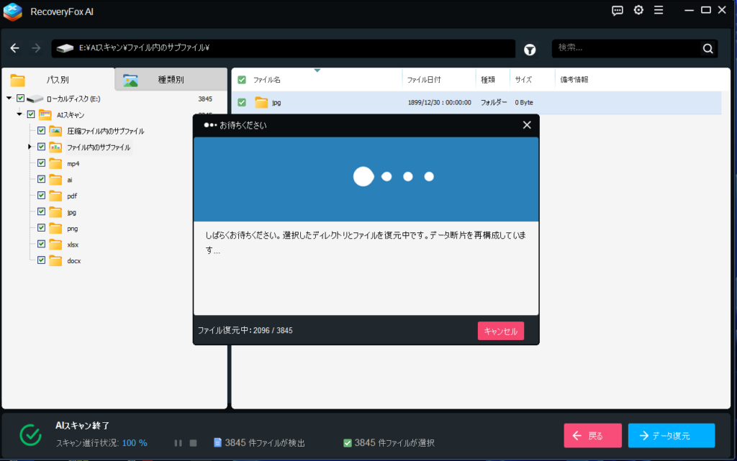
Task: Stop scan with the stop icon
Action: (x=193, y=443)
